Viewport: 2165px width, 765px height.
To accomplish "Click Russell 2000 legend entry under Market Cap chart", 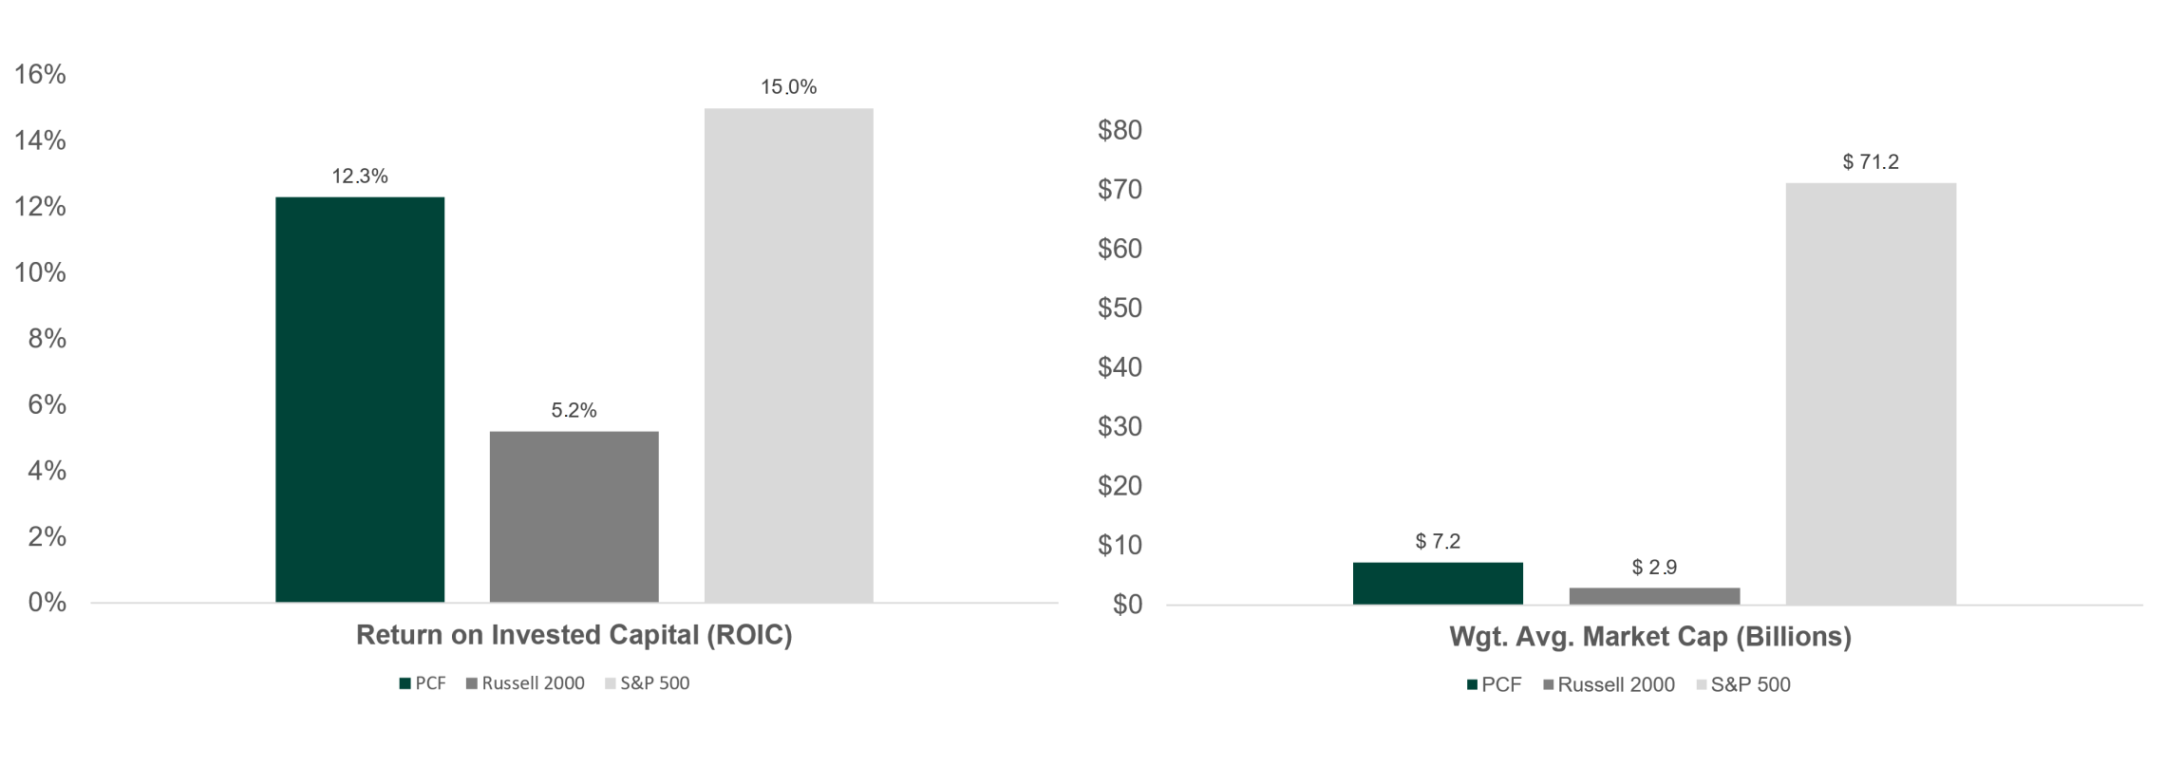I will [x=1610, y=685].
